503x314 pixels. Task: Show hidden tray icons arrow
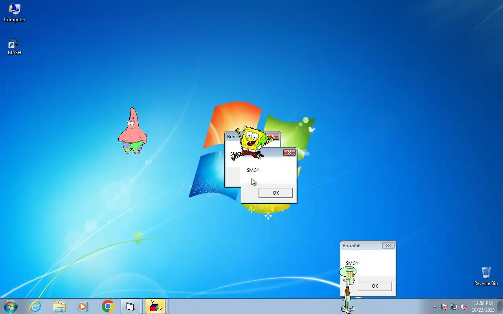point(435,307)
